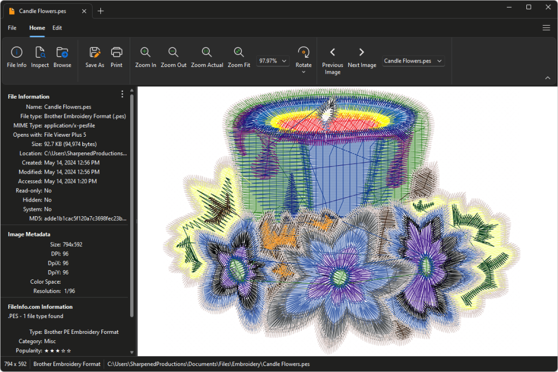Apply Zoom Fit to the image
Viewport: 558px width, 372px height.
click(x=239, y=57)
